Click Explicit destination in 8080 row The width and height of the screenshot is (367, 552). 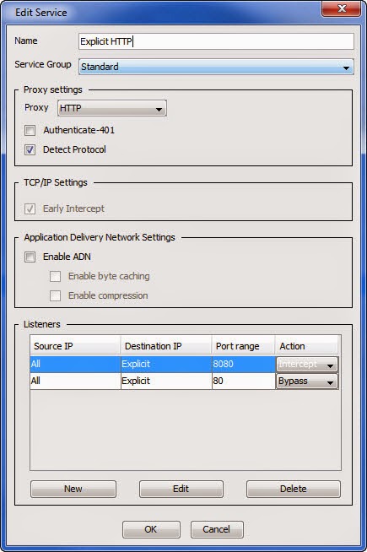click(166, 364)
